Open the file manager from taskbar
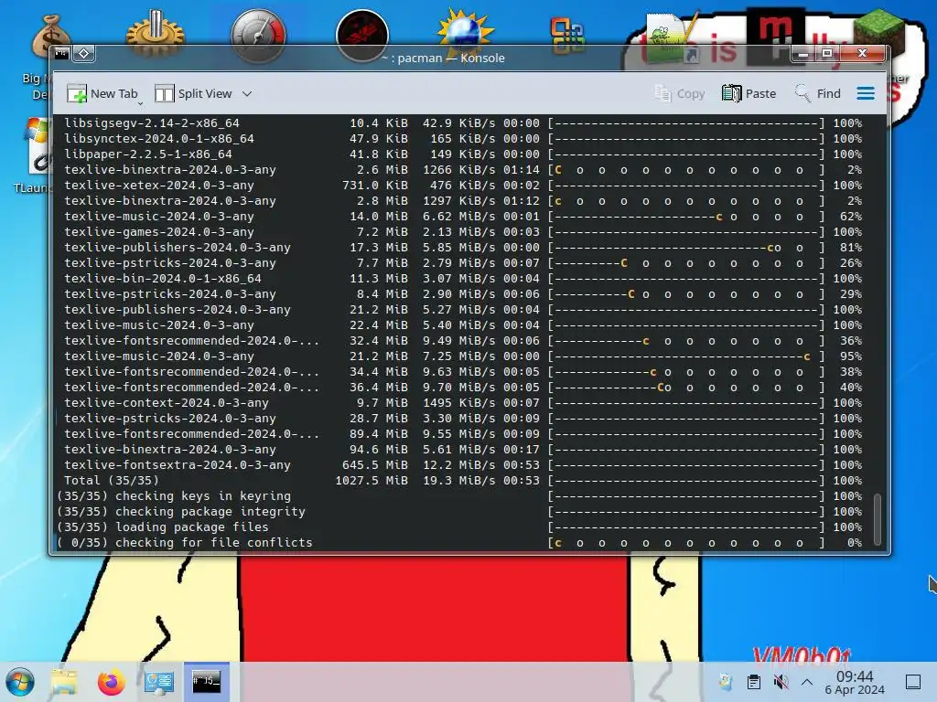 64,682
